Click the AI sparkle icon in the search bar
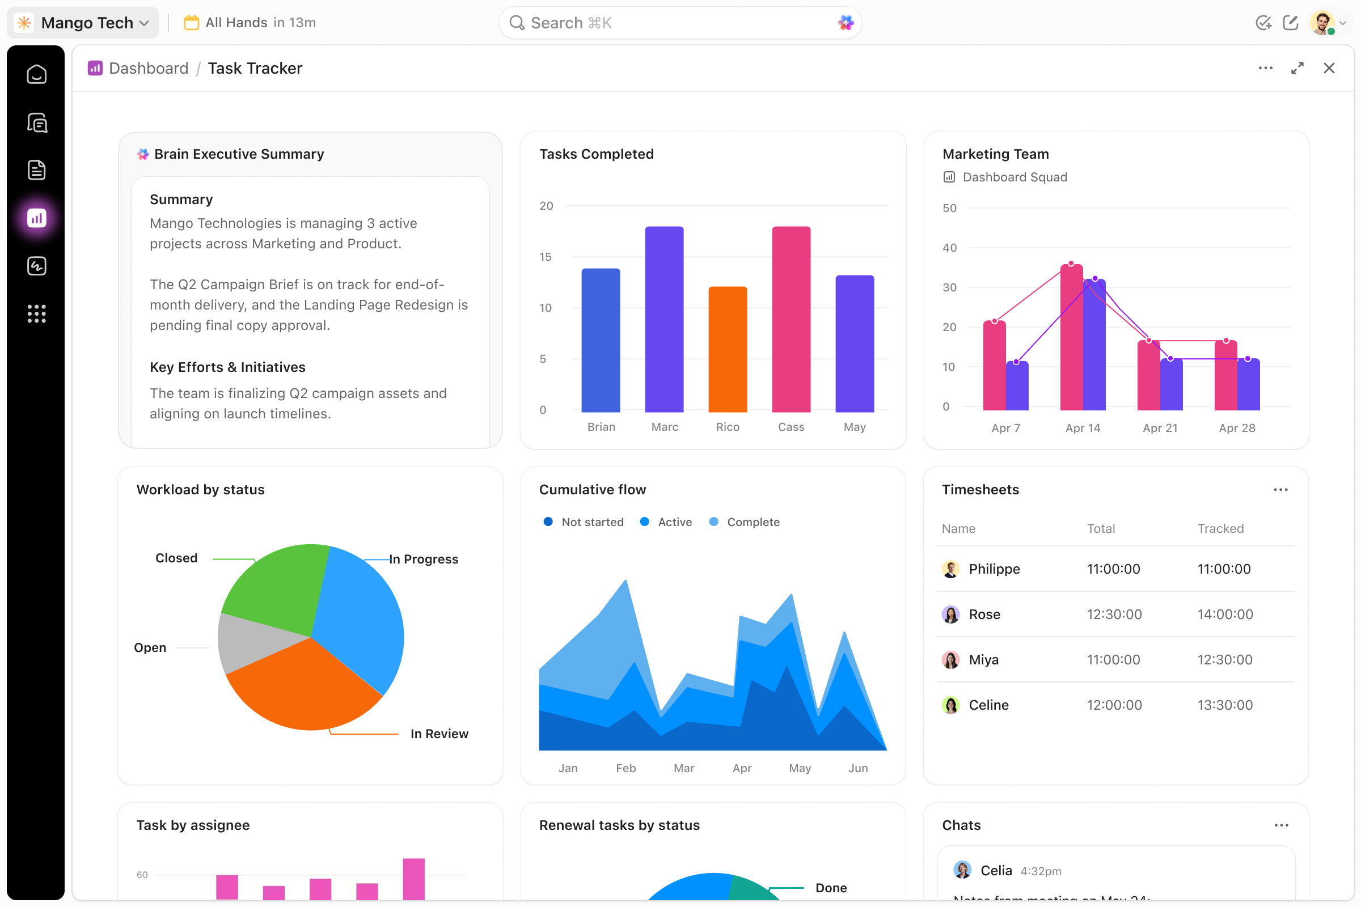The height and width of the screenshot is (907, 1361). point(844,23)
